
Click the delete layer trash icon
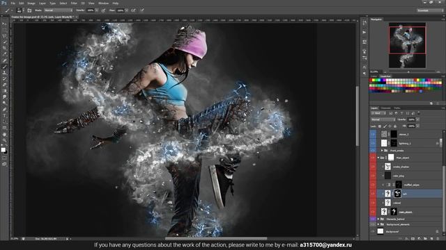pyautogui.click(x=438, y=239)
